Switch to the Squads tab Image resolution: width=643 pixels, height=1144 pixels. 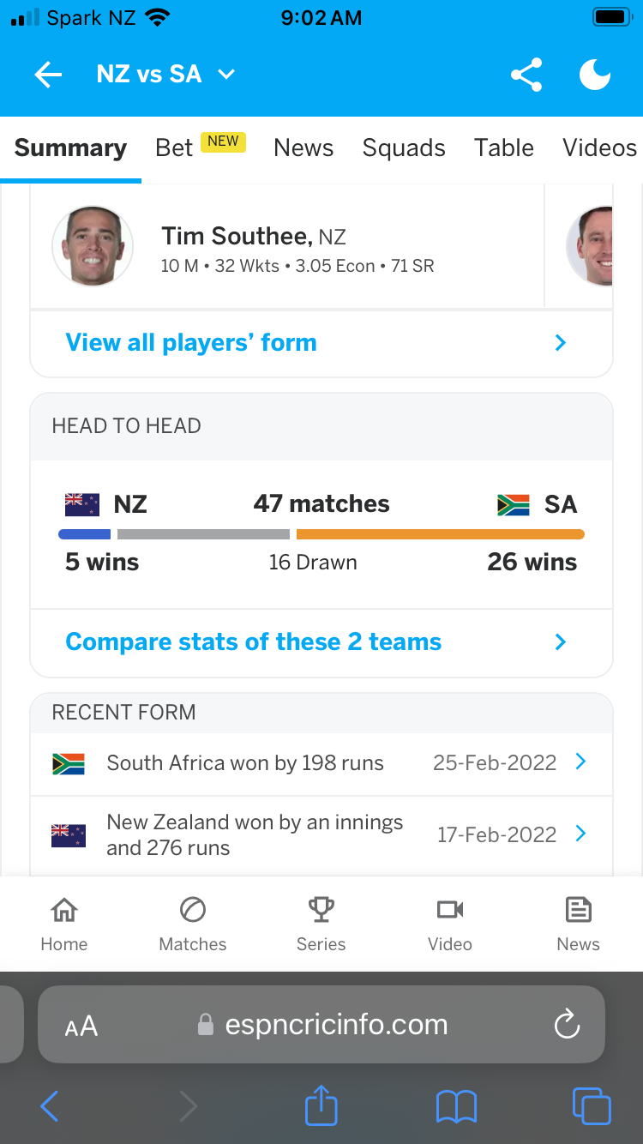(x=404, y=148)
